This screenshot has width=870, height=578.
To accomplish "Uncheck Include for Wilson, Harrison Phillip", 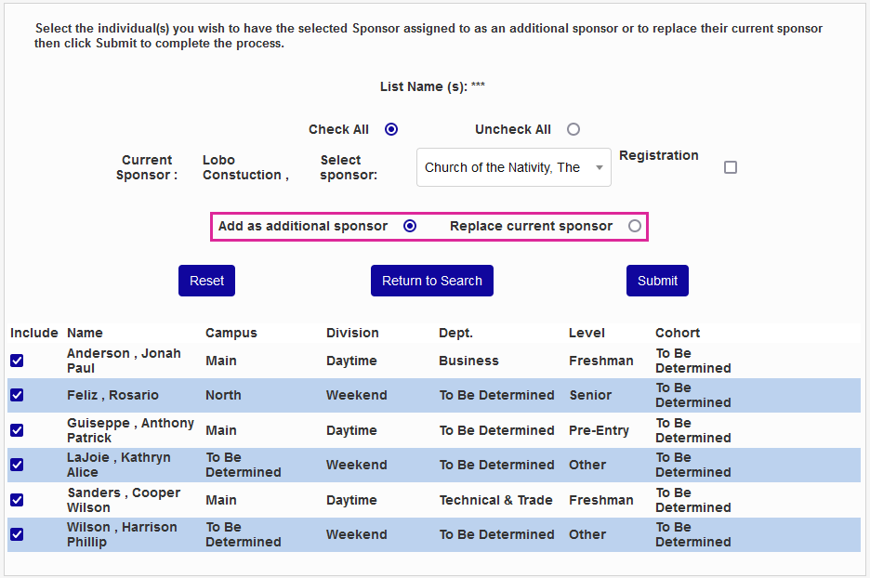I will [17, 534].
